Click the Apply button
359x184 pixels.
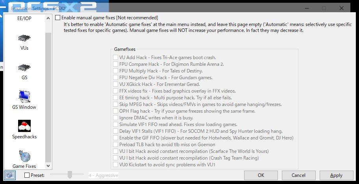(336, 175)
